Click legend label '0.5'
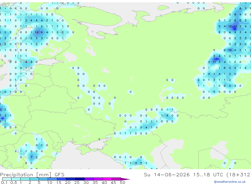The height and width of the screenshot is (184, 251). tap(14, 182)
